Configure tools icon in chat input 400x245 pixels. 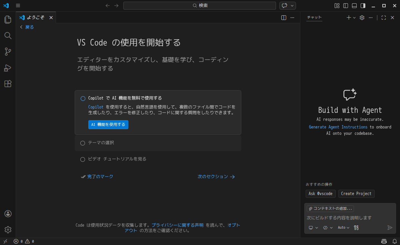[356, 228]
